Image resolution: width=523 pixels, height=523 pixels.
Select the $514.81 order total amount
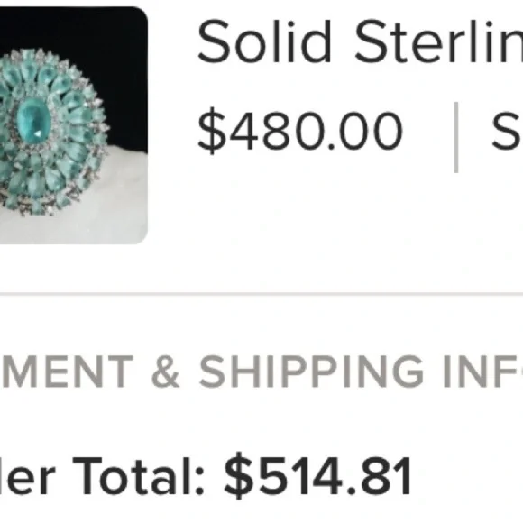(x=318, y=475)
